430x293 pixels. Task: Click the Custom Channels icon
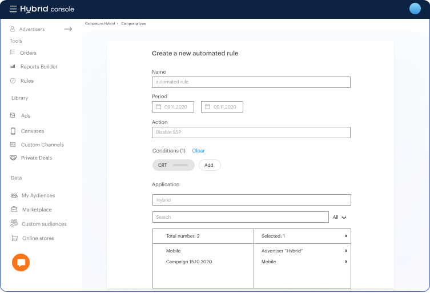click(x=13, y=145)
